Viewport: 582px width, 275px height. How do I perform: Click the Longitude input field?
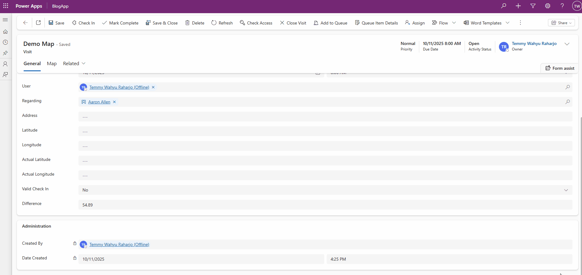325,146
